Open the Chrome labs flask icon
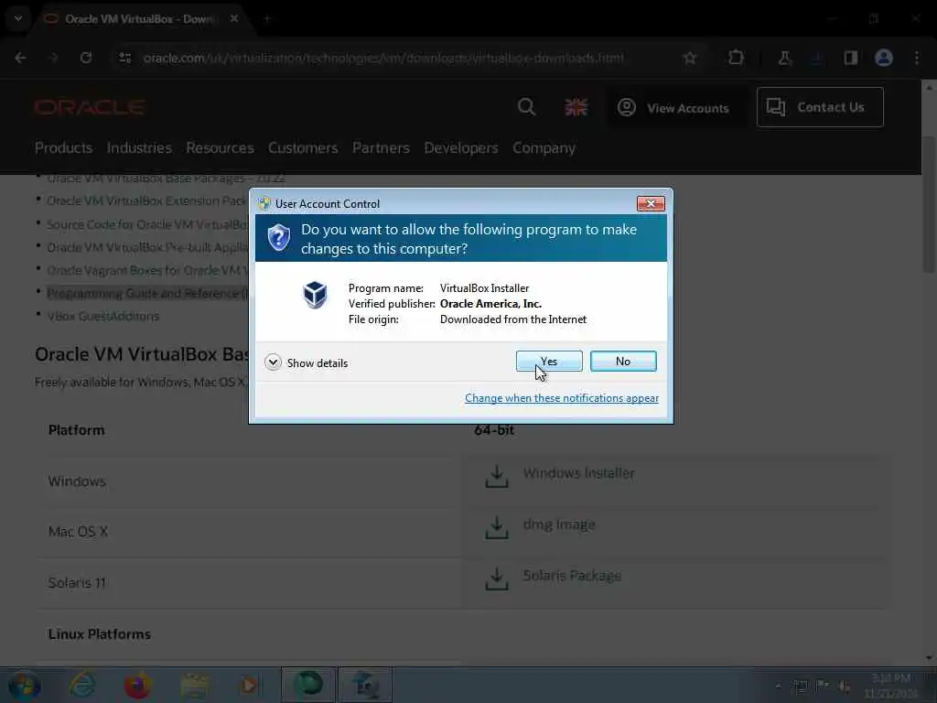Image resolution: width=937 pixels, height=703 pixels. pos(784,58)
